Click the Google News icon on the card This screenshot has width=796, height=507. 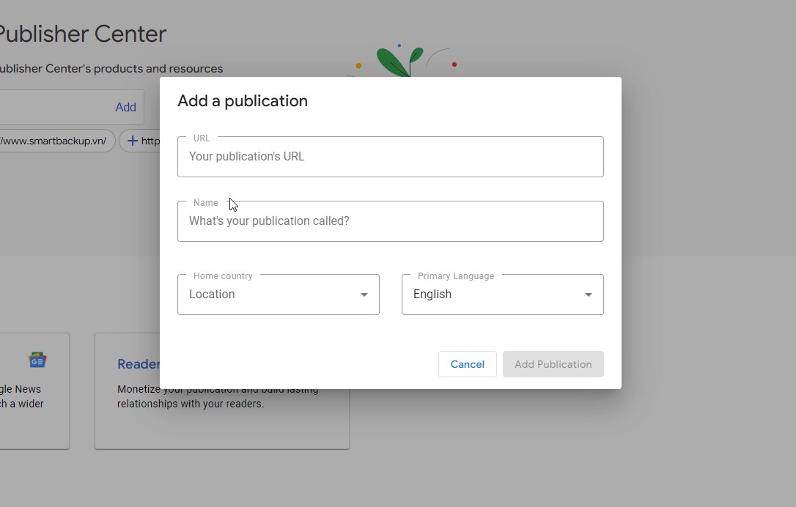click(x=37, y=360)
